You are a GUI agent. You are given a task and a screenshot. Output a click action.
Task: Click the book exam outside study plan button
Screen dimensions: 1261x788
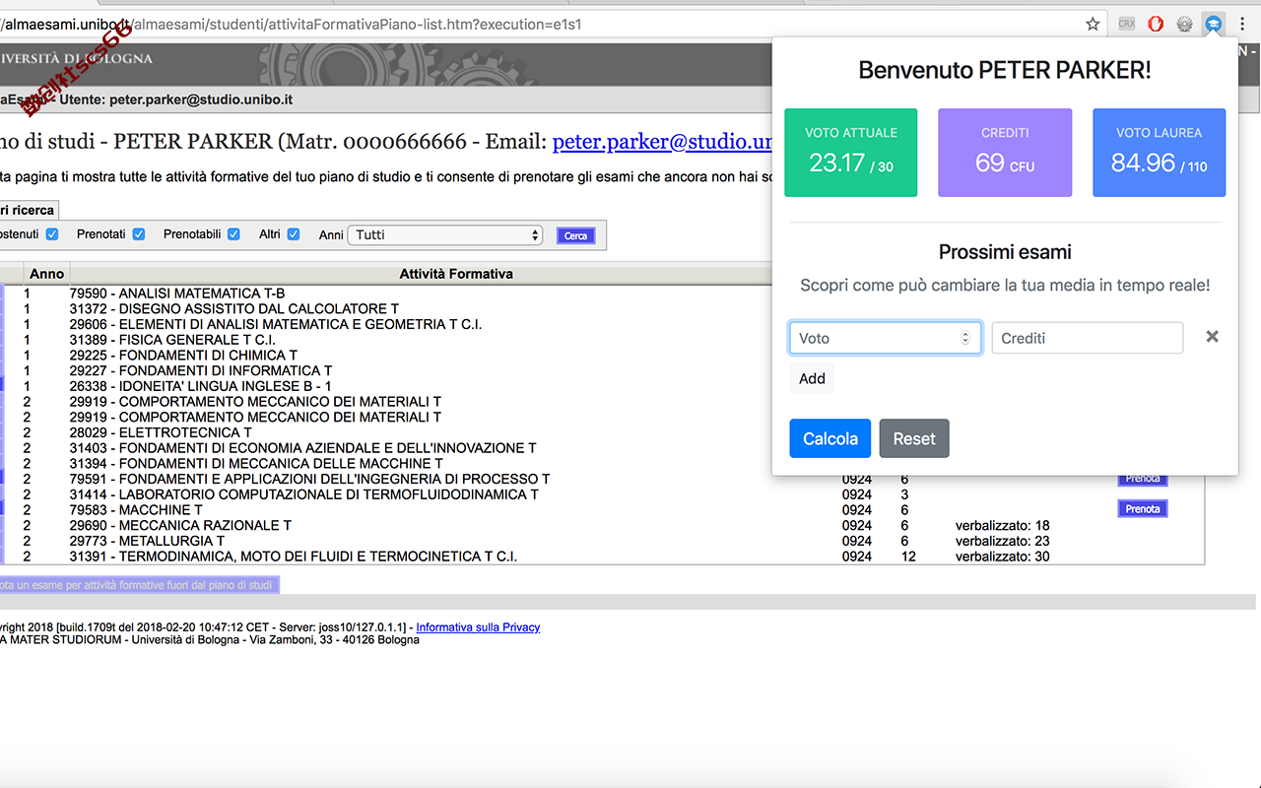pos(138,585)
